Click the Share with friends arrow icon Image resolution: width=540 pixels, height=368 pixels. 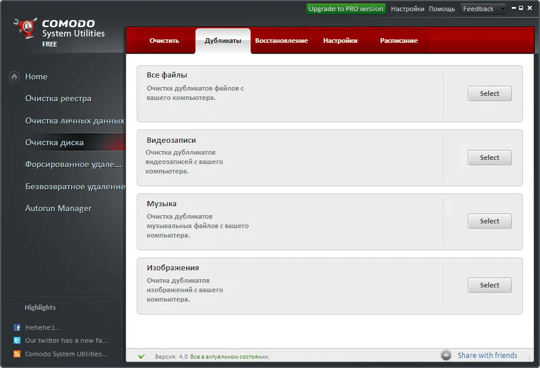click(x=446, y=355)
